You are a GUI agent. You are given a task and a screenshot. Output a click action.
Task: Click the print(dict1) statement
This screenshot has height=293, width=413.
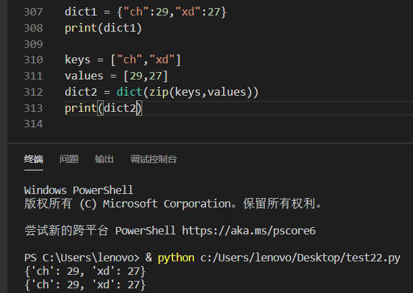[x=103, y=28]
